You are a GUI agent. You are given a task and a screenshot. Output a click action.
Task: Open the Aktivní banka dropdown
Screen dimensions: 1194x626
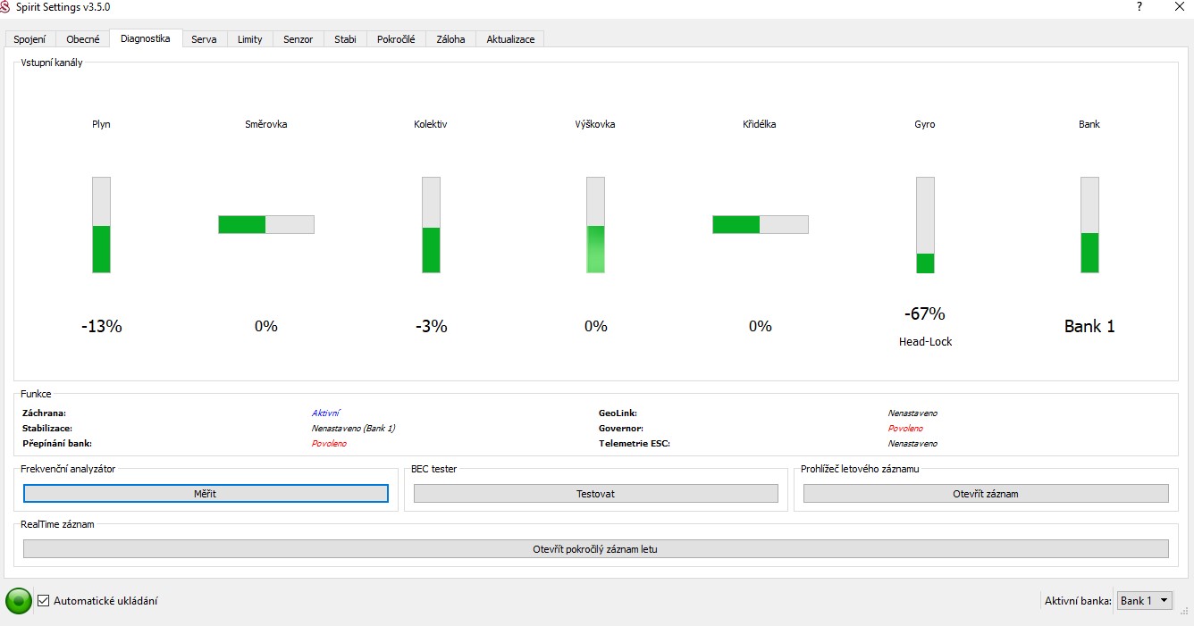click(1145, 601)
